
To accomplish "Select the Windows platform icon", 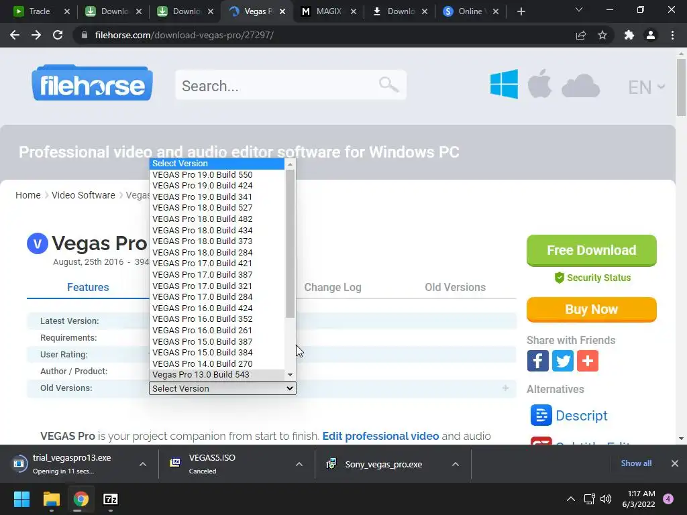I will 504,84.
